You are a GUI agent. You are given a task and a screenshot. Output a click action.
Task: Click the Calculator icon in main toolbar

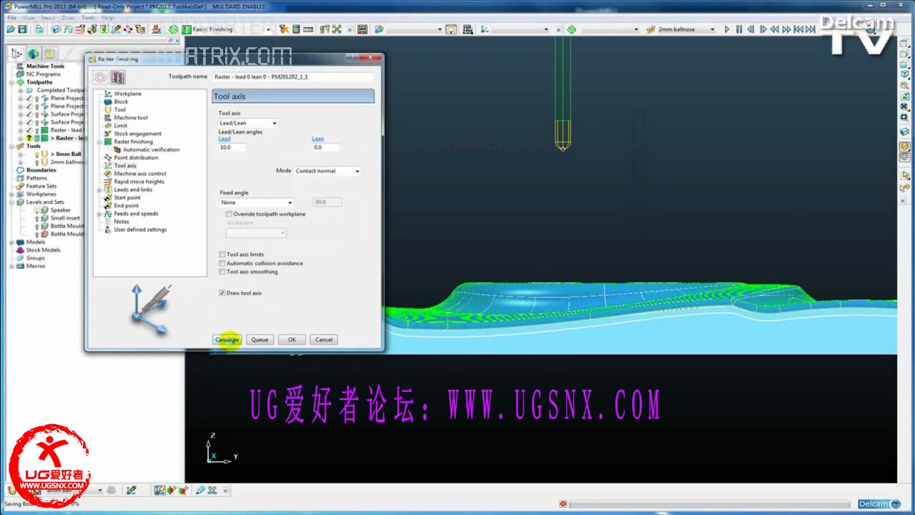tap(296, 29)
